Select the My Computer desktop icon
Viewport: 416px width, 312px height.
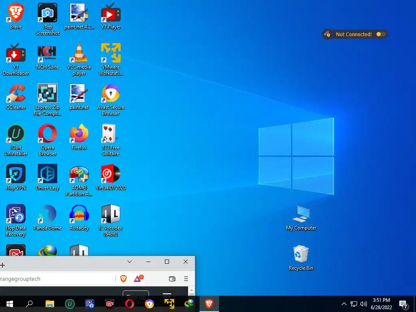pos(301,218)
